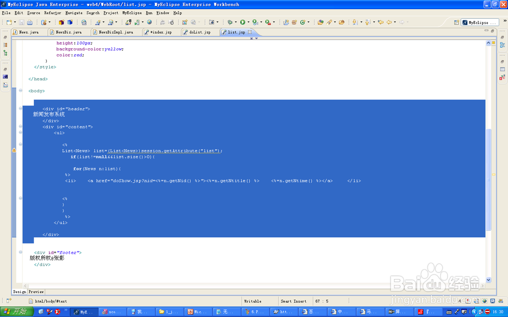The height and width of the screenshot is (317, 508).
Task: Show hidden toolbar items chevron
Action: coord(505,21)
